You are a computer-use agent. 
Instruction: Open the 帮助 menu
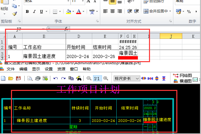(x=87, y=69)
